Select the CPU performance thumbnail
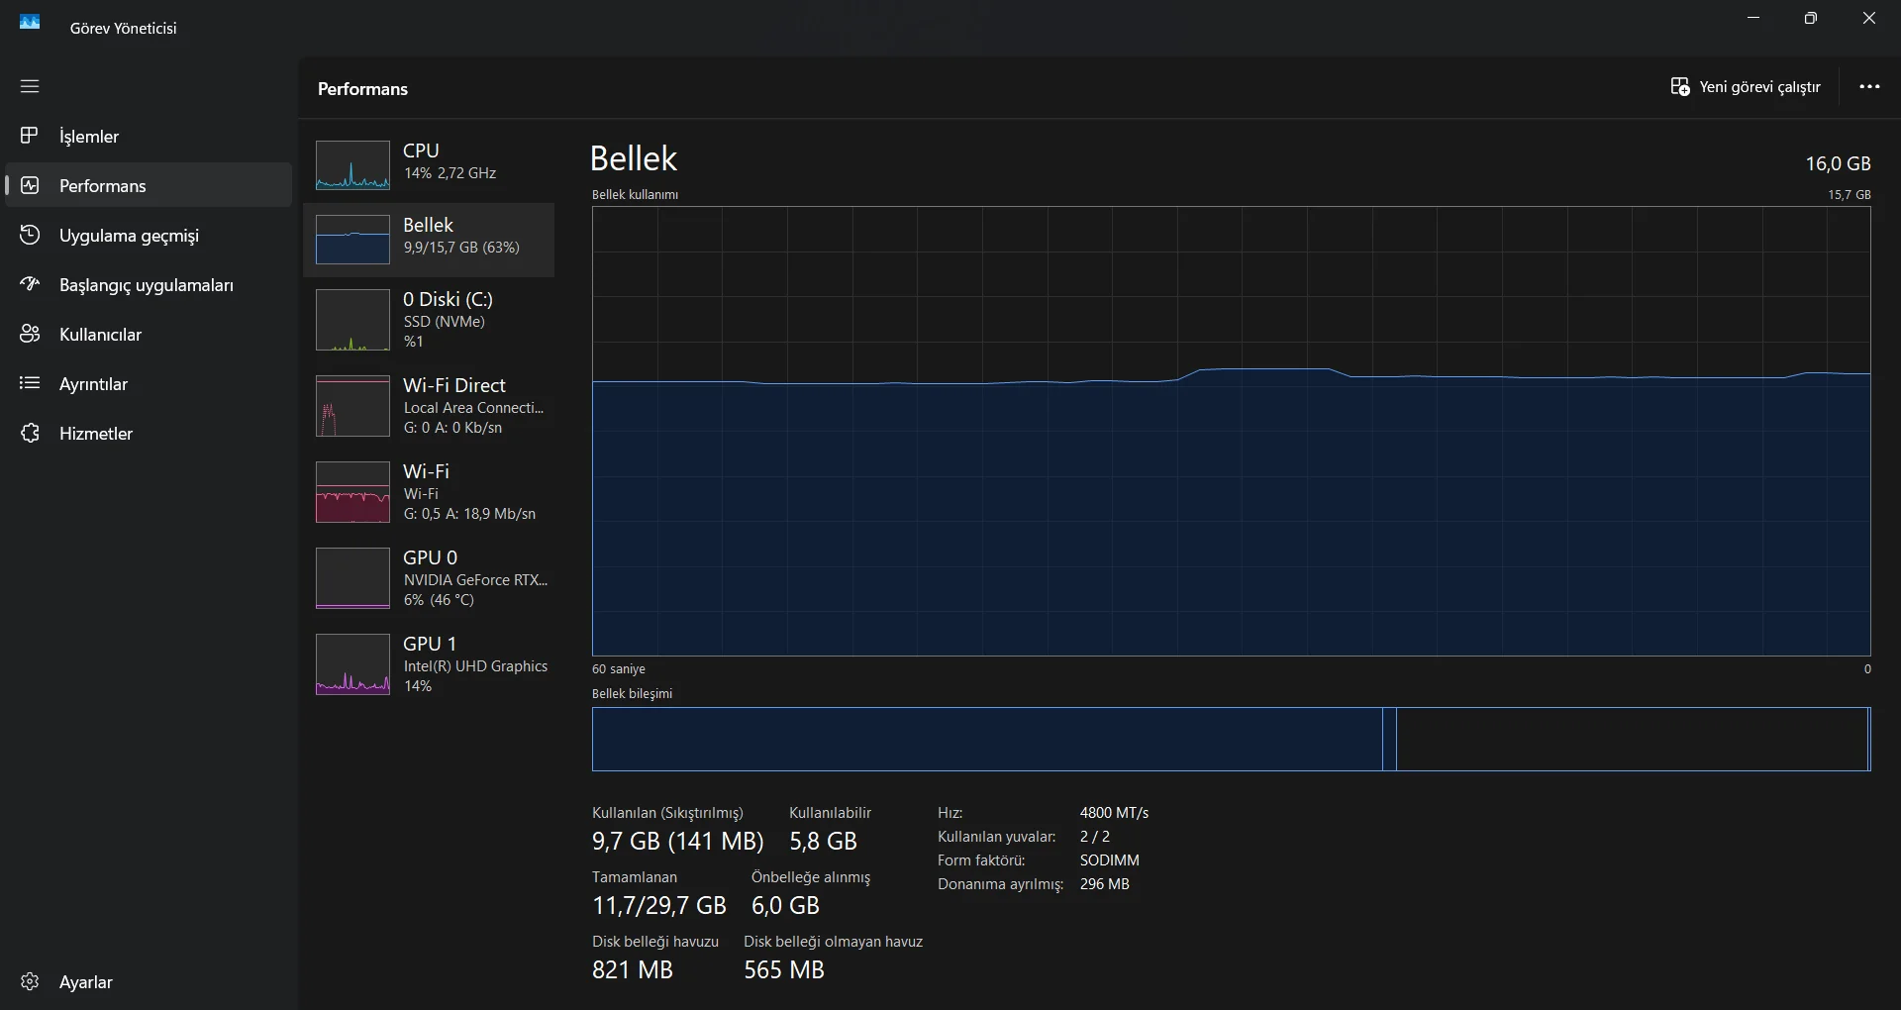The height and width of the screenshot is (1010, 1901). point(352,165)
